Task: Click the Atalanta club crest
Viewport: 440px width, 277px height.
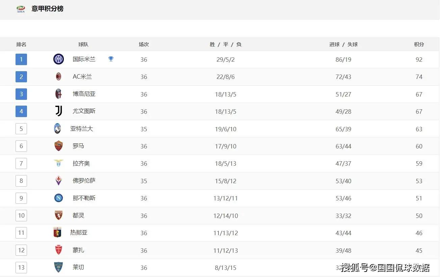Action: coord(57,129)
